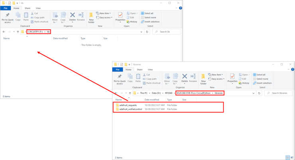The height and width of the screenshot is (160, 295).
Task: Collapse the ribbon in lib window
Action: [176, 8]
